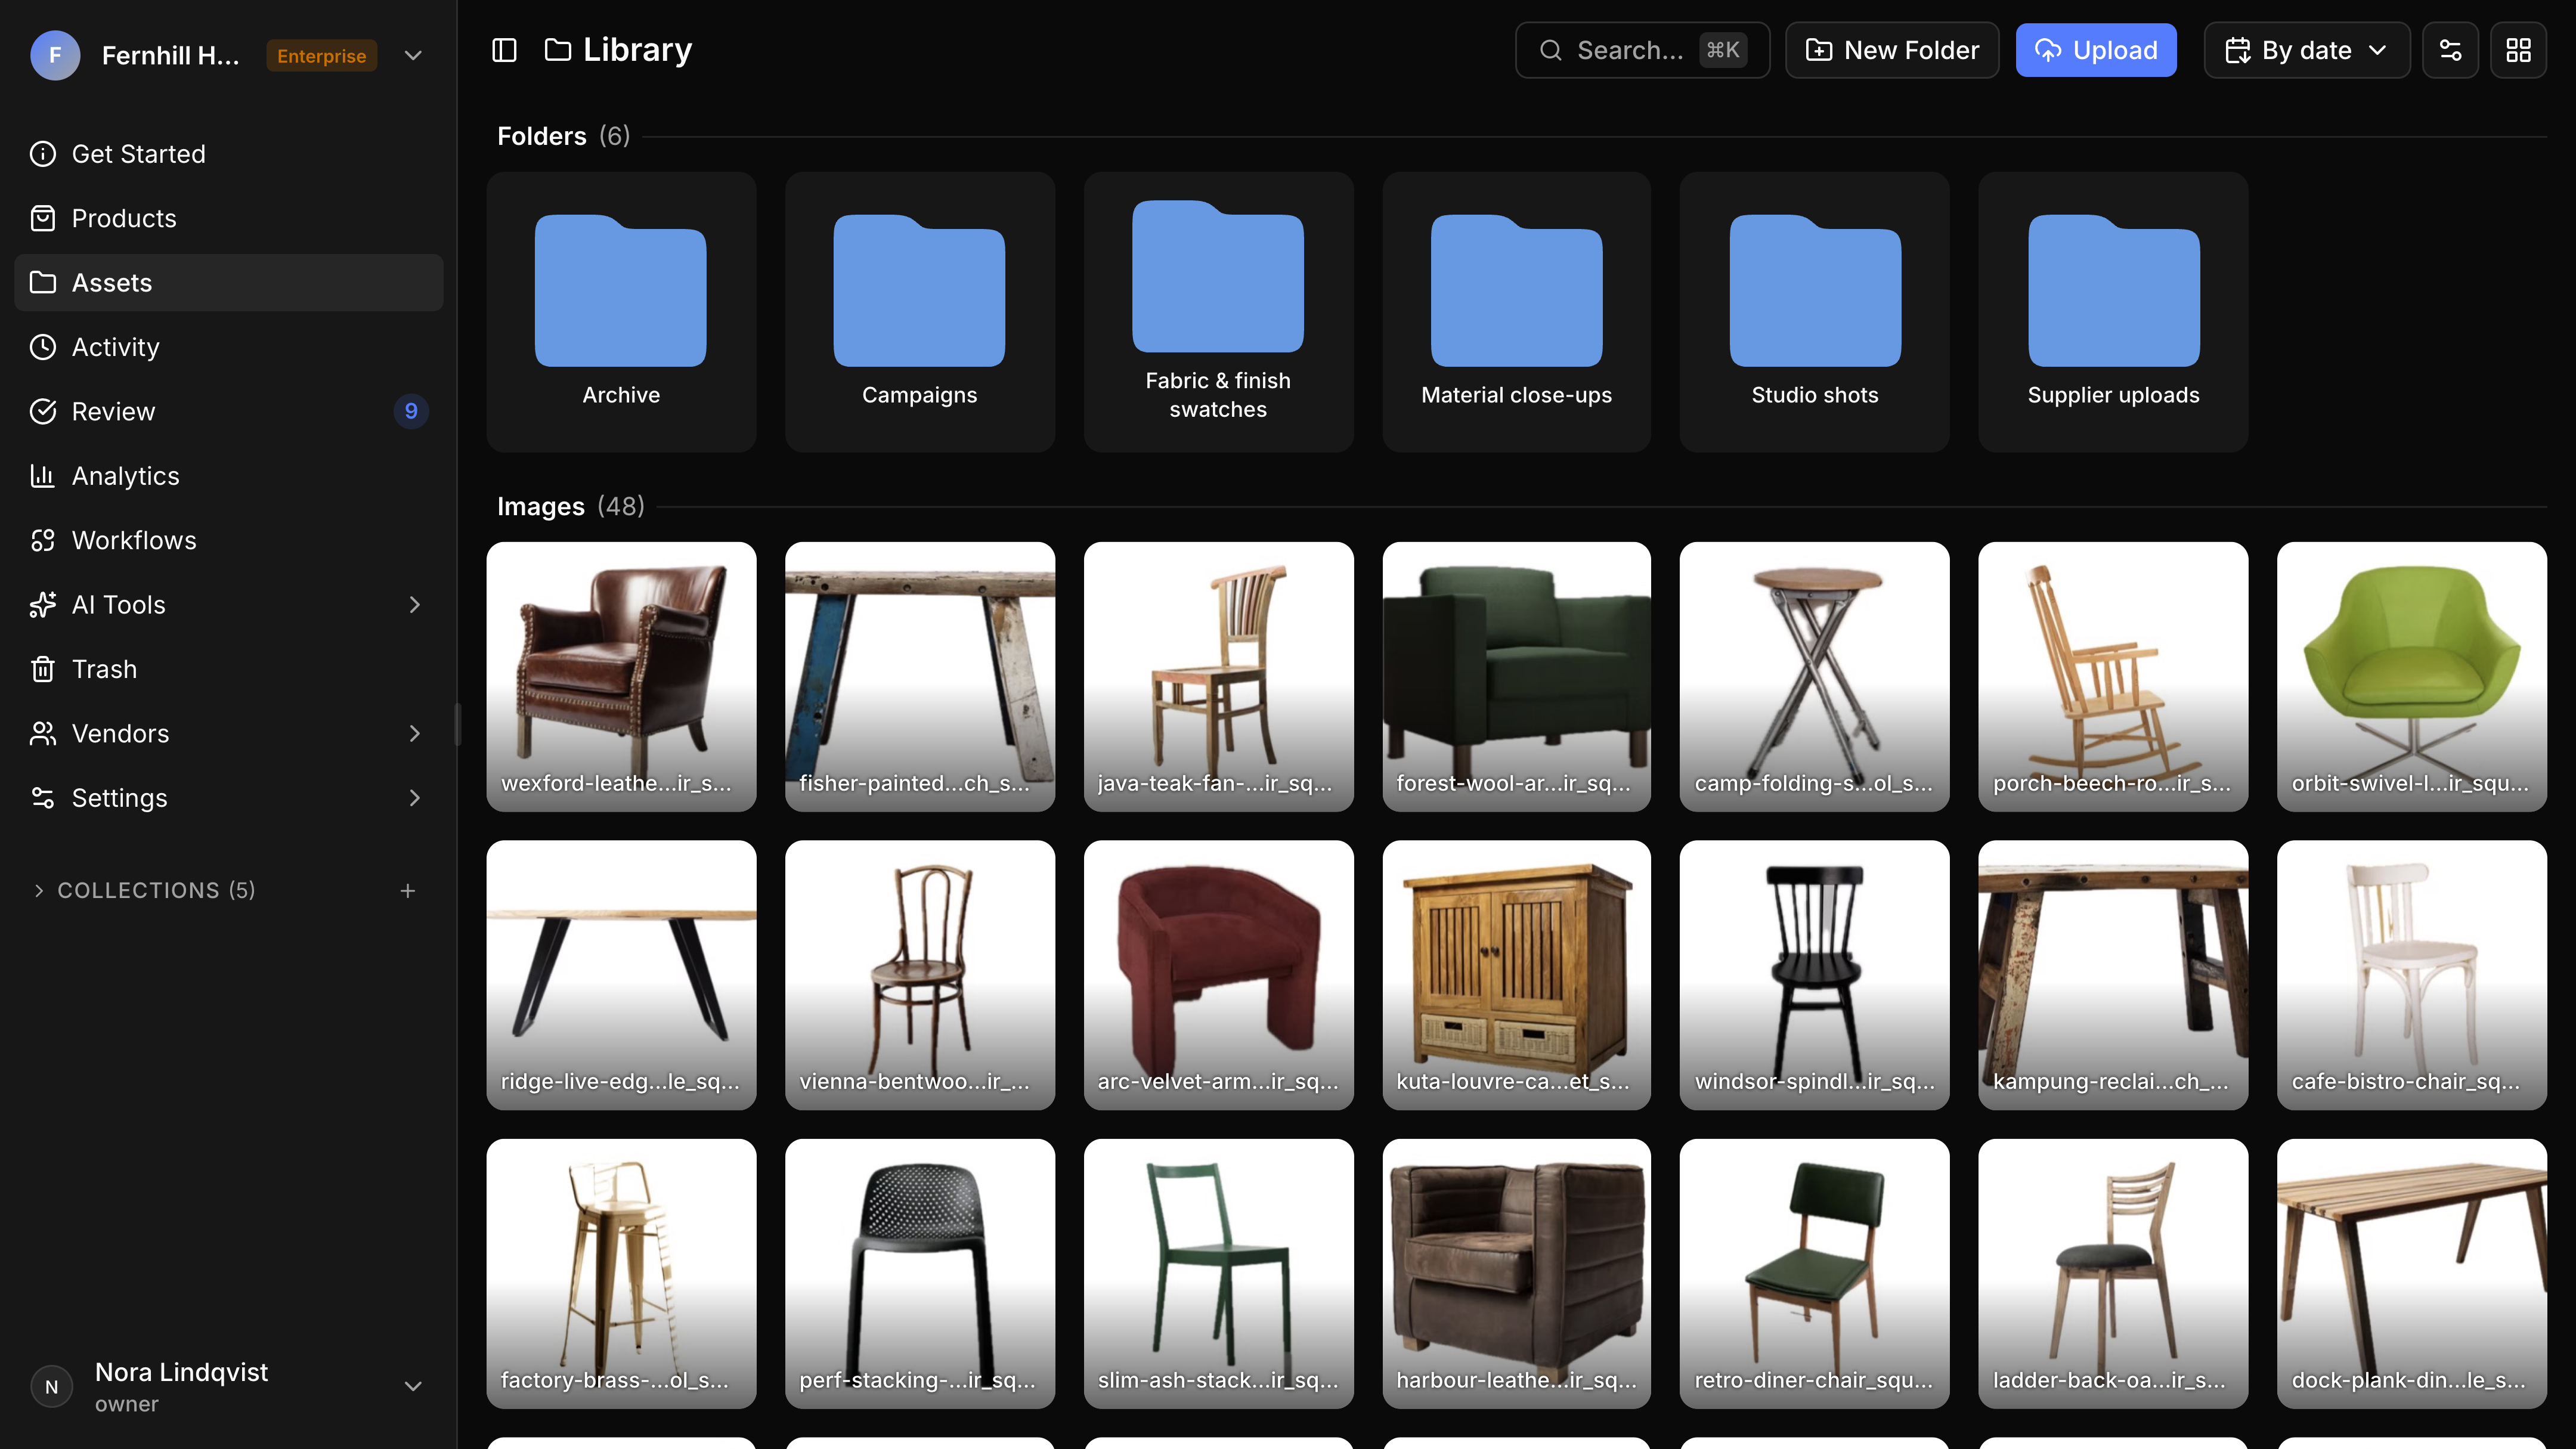The width and height of the screenshot is (2576, 1449).
Task: Click the AI Tools sparkle icon
Action: [x=43, y=605]
